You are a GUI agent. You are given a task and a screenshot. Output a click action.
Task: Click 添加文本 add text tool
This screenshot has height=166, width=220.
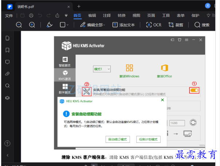pyautogui.click(x=123, y=25)
